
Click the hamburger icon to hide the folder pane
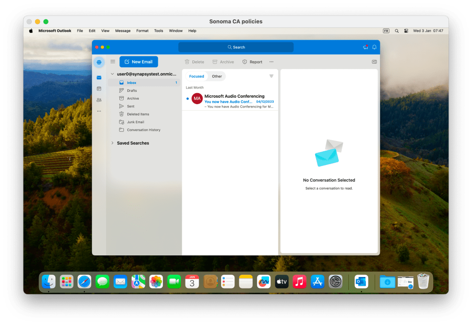point(113,62)
